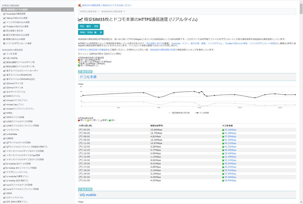
Task: Click 測定項目 badge above UQ mobile heading
Action: pyautogui.click(x=85, y=189)
